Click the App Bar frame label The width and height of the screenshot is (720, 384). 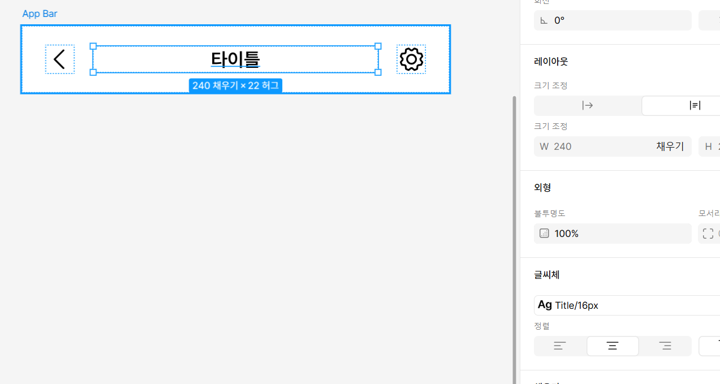click(40, 14)
